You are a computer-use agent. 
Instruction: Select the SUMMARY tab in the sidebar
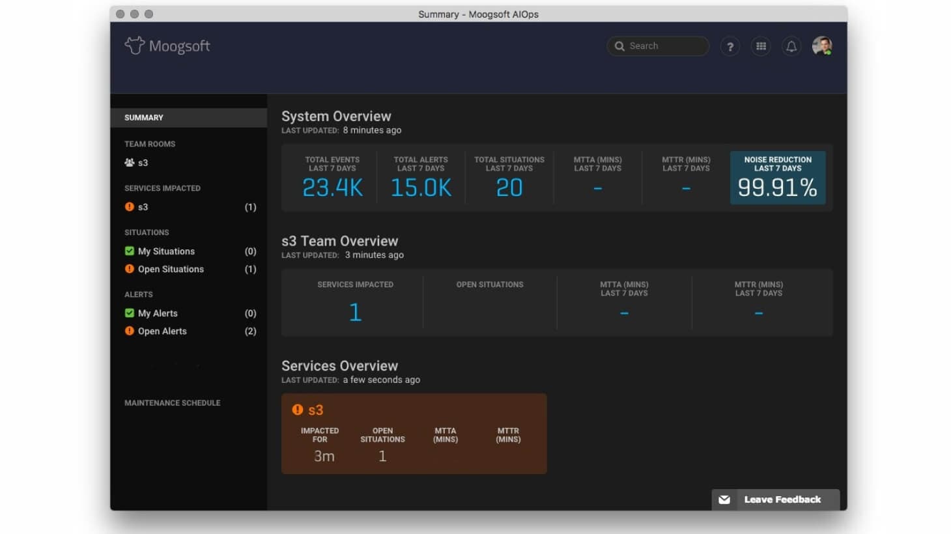point(143,117)
